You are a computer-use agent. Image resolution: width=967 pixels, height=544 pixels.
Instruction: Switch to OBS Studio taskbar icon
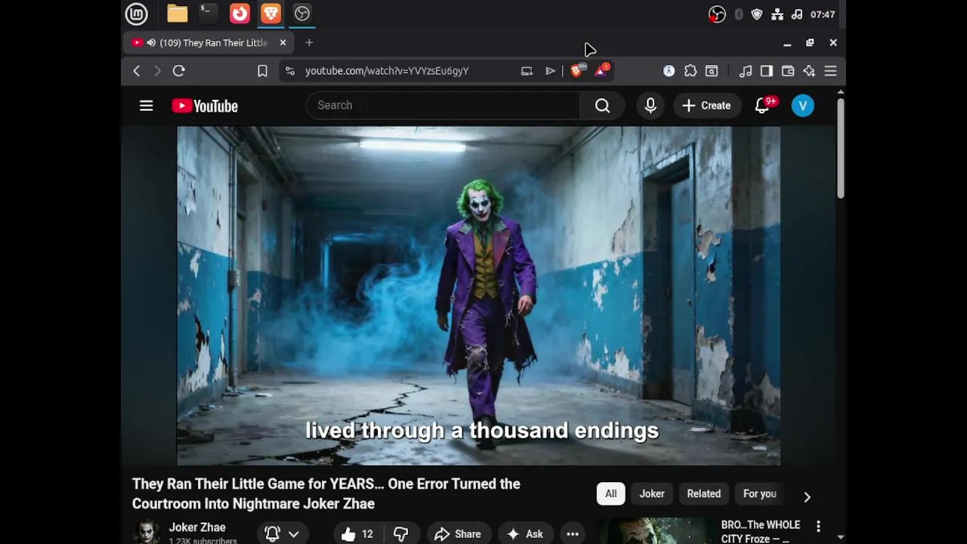tap(301, 14)
